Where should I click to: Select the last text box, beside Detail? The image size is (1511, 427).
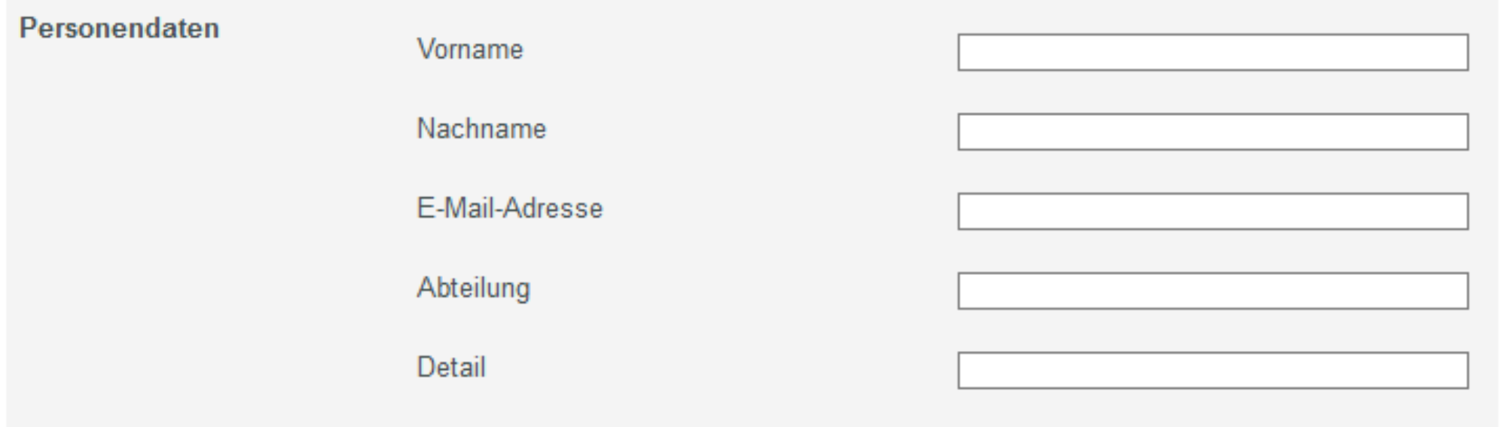1213,371
